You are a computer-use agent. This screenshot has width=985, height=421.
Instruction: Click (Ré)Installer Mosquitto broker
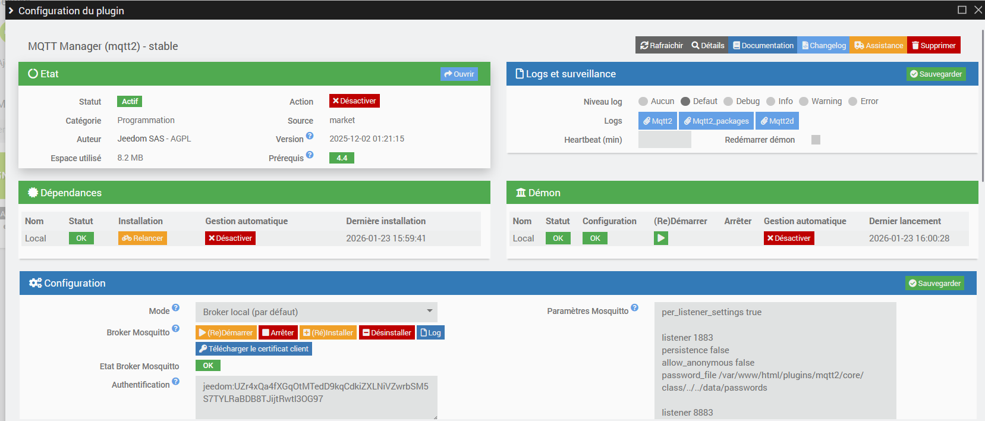pos(328,332)
